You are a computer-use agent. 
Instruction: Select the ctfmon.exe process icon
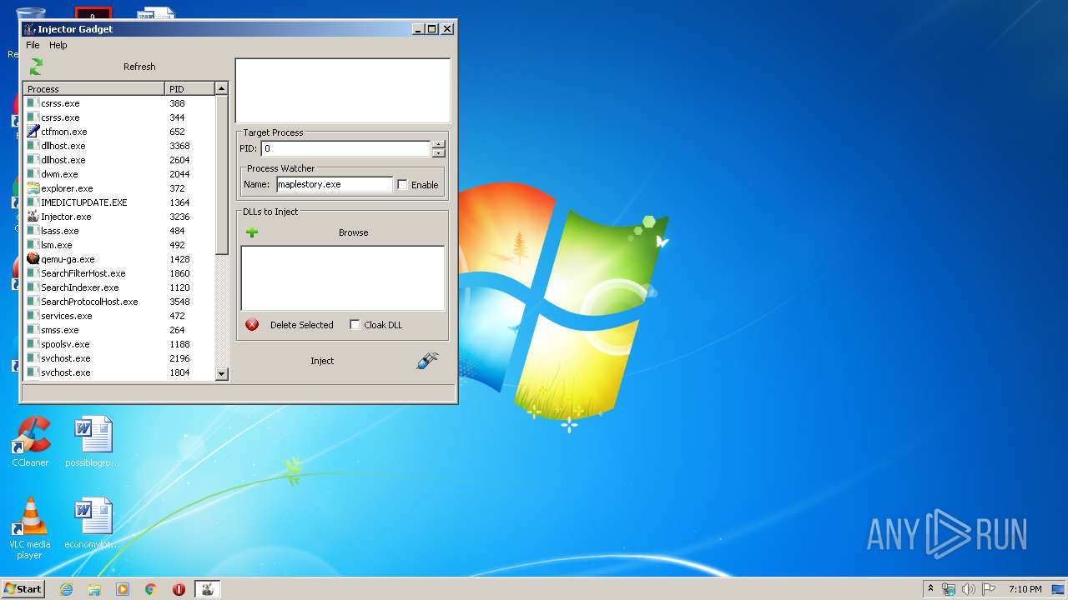point(33,132)
